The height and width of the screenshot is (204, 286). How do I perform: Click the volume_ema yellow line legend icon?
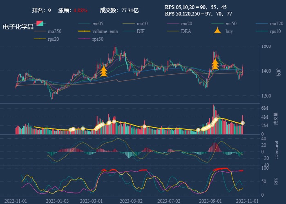pos(84,31)
